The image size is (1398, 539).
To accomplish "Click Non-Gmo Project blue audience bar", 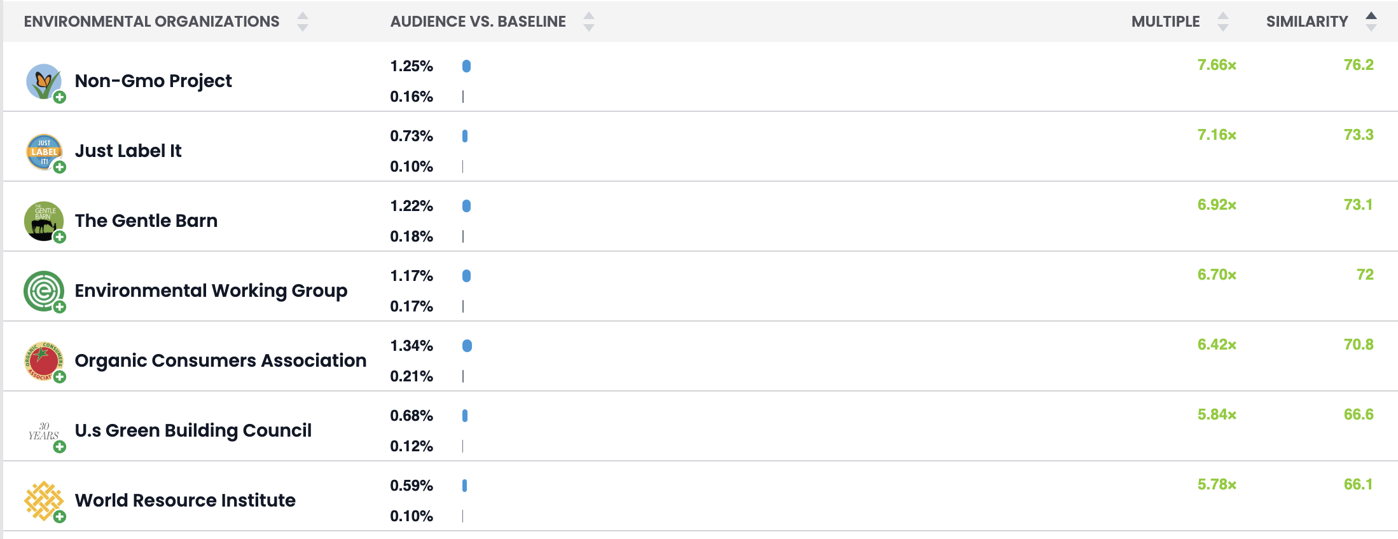I will pos(466,66).
